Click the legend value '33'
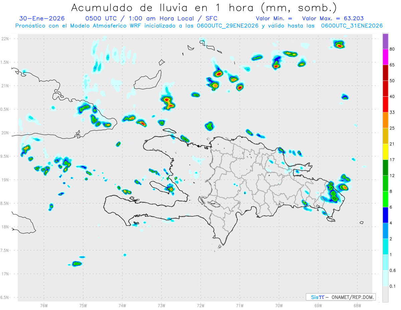401x310 pixels. (392, 112)
